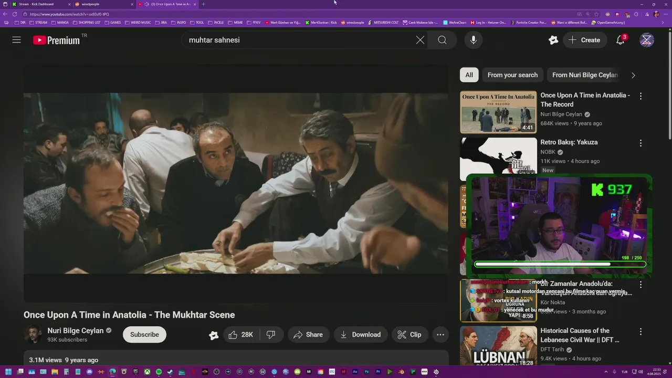Clip the video with the scissors button
The image size is (672, 378).
(409, 334)
